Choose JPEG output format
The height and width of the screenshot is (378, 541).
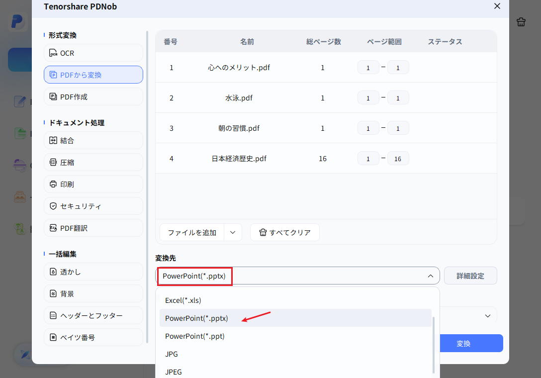pyautogui.click(x=295, y=372)
